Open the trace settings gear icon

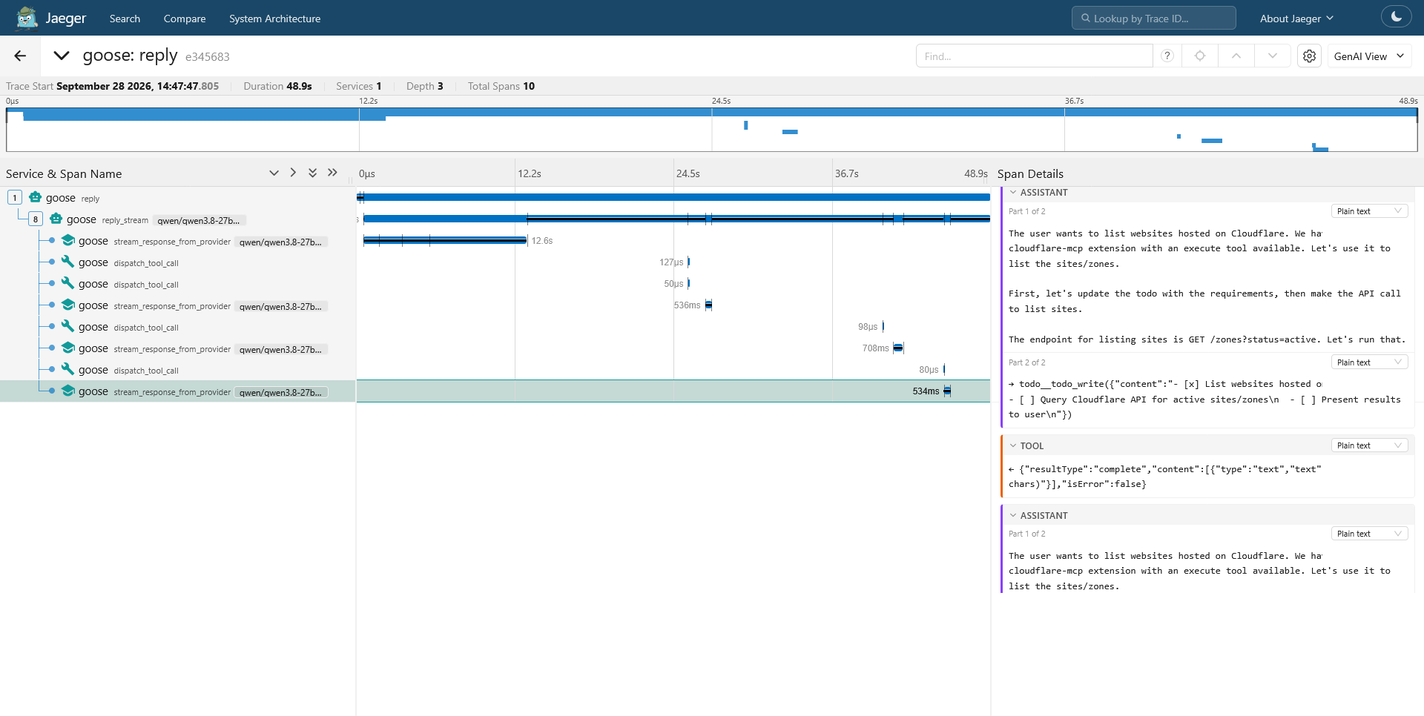(1310, 56)
